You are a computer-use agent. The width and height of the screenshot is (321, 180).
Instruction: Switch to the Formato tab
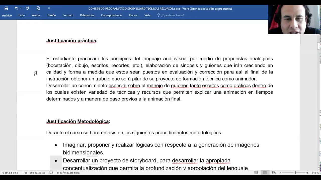click(68, 15)
